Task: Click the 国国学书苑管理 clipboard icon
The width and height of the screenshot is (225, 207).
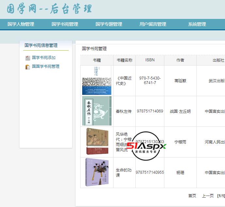Action: pyautogui.click(x=28, y=67)
